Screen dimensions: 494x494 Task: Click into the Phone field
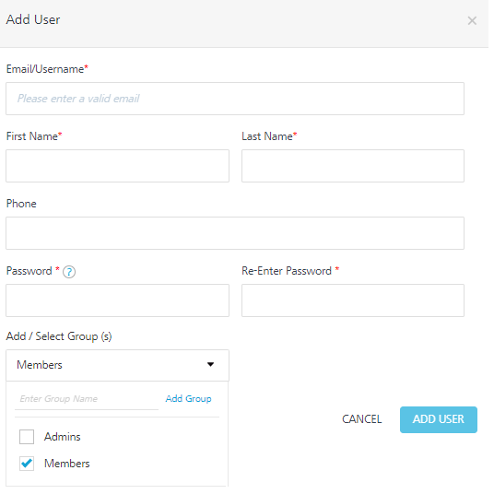(235, 233)
